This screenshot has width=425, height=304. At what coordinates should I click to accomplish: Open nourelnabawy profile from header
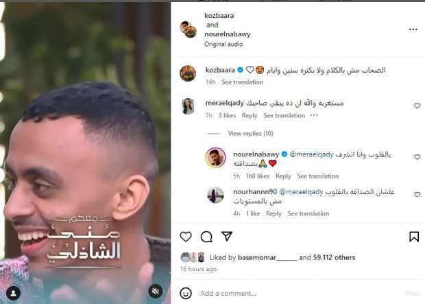coord(228,34)
